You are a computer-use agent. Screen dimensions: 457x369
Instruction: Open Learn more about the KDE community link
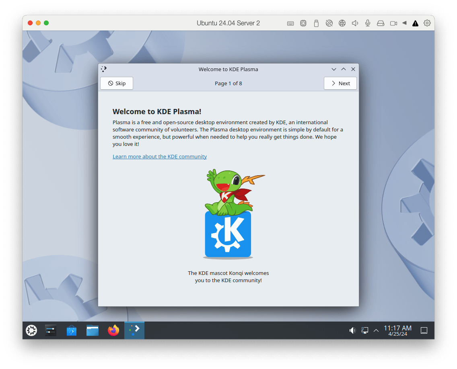(x=160, y=156)
